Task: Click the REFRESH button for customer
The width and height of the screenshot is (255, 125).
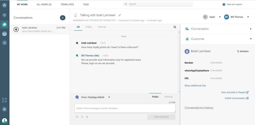Action: 243,52
